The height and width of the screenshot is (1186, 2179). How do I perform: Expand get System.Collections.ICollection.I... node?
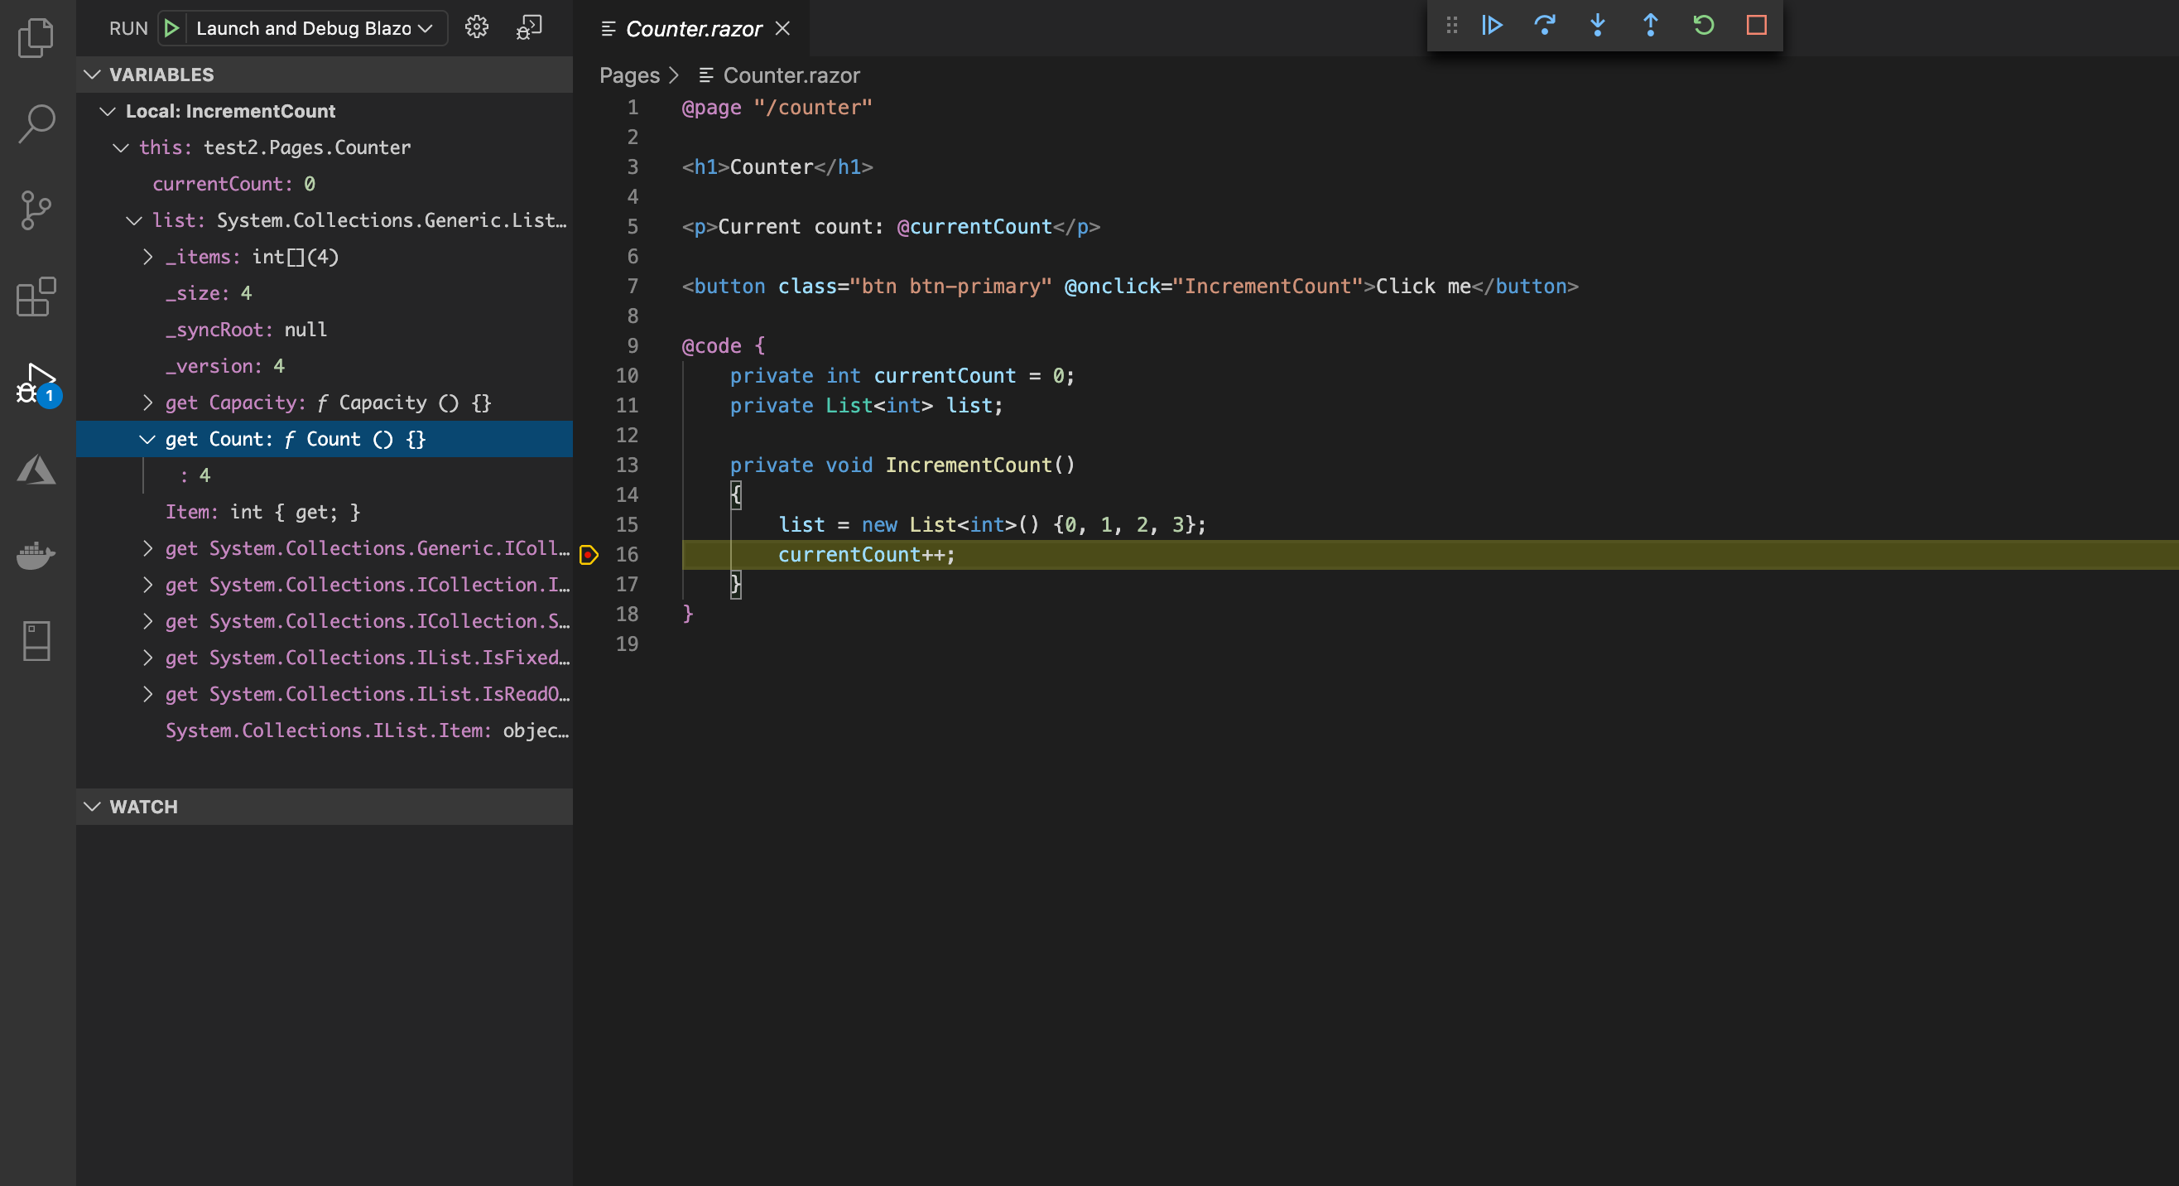pos(148,585)
